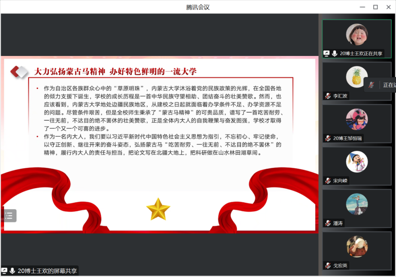396x277 pixels.
Task: Click window title 腾讯会议
Action: (198, 7)
